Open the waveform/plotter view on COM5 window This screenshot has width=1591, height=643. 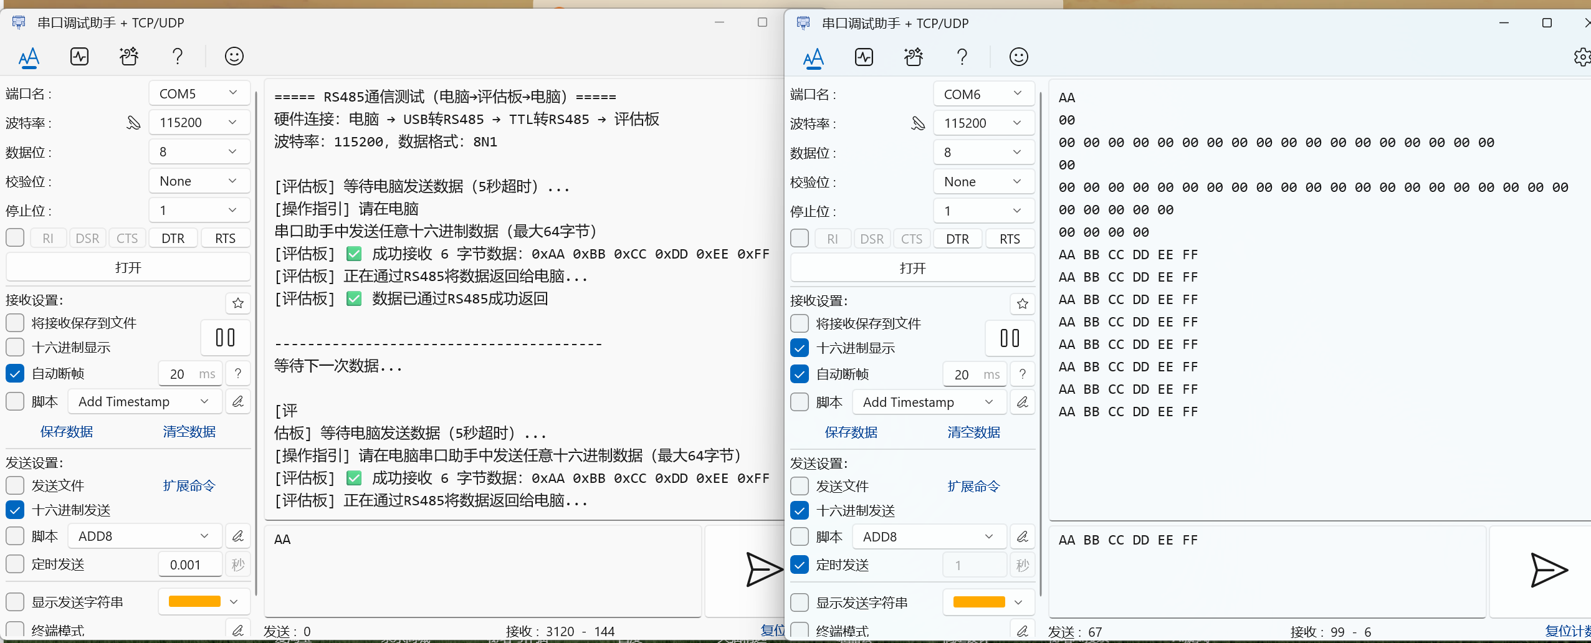[x=79, y=56]
